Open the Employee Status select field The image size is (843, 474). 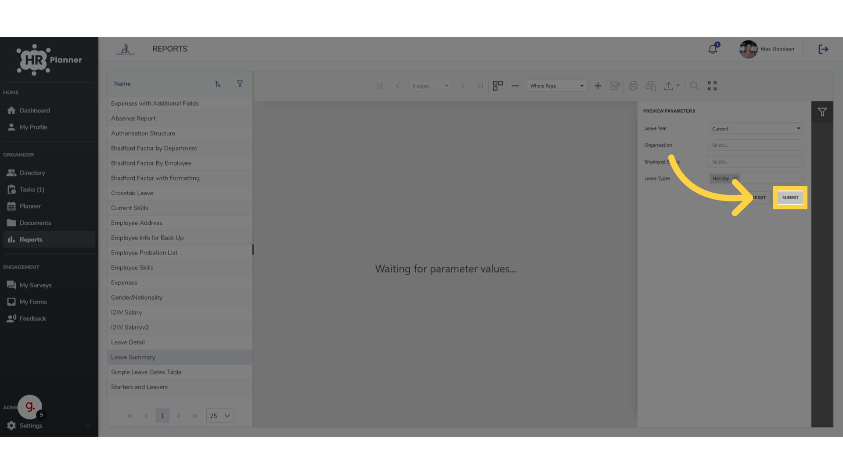[x=756, y=162]
